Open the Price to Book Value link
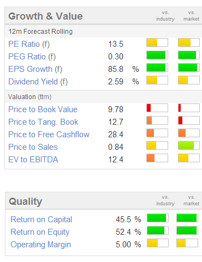 tap(43, 109)
